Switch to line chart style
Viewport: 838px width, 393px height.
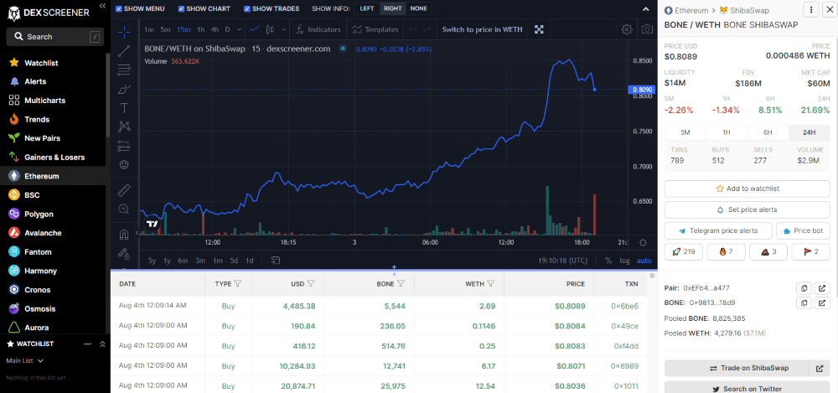click(255, 29)
